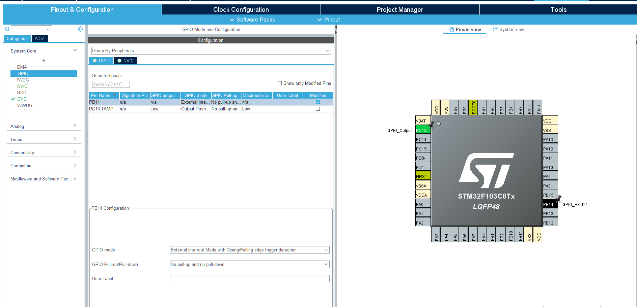Sort table by GPIO mode column
637x307 pixels.
pyautogui.click(x=196, y=95)
